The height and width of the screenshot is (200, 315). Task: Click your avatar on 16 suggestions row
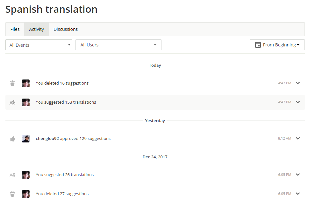[x=26, y=83]
